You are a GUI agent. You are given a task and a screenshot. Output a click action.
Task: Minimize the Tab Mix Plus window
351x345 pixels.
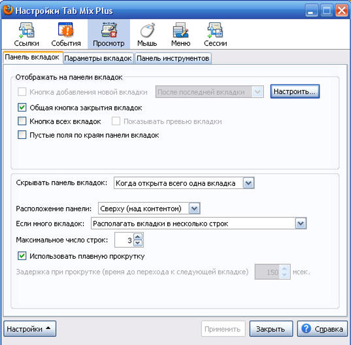pyautogui.click(x=312, y=11)
